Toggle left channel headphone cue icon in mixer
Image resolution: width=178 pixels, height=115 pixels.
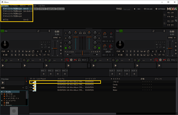(x=80, y=33)
